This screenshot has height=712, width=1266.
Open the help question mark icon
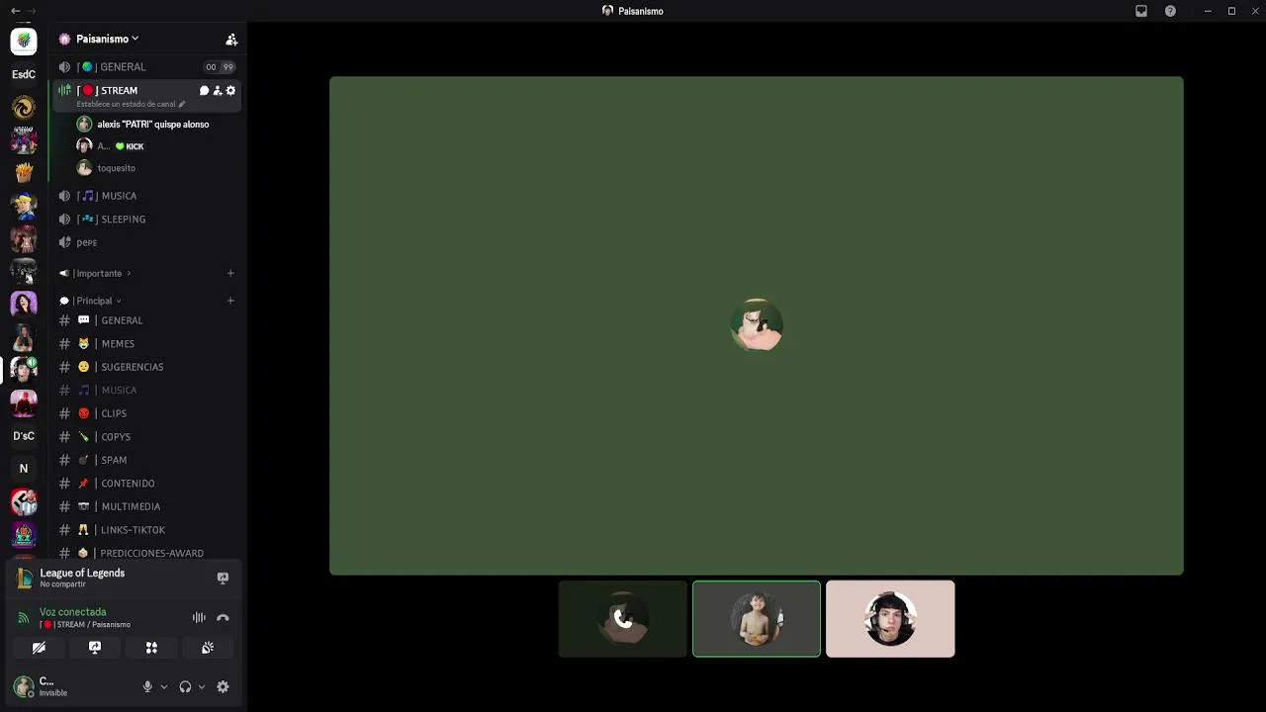pos(1170,11)
